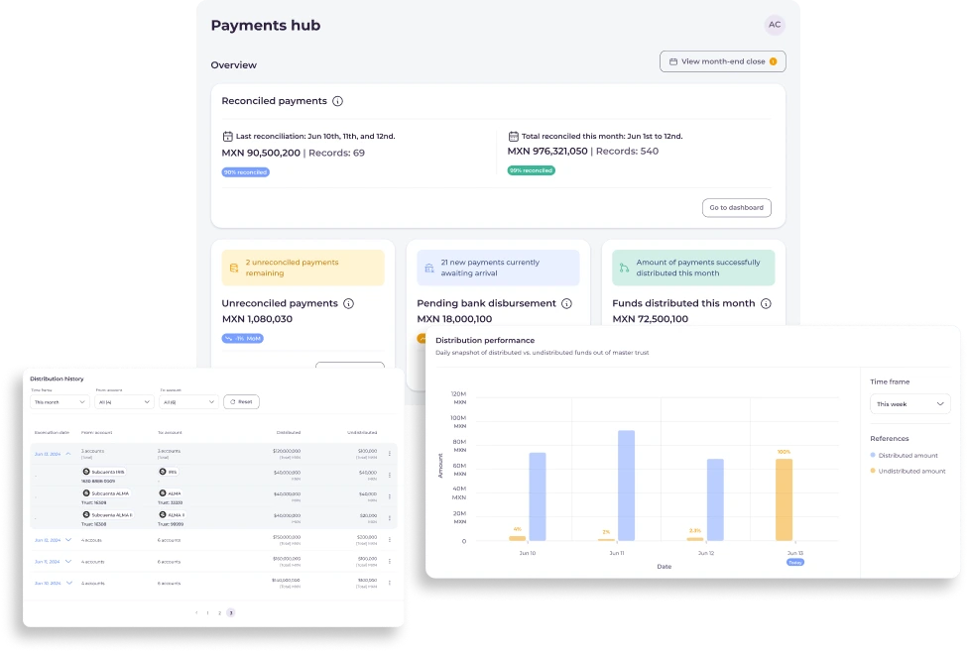
Task: Click info icon beside Funds distributed this month
Action: (765, 304)
